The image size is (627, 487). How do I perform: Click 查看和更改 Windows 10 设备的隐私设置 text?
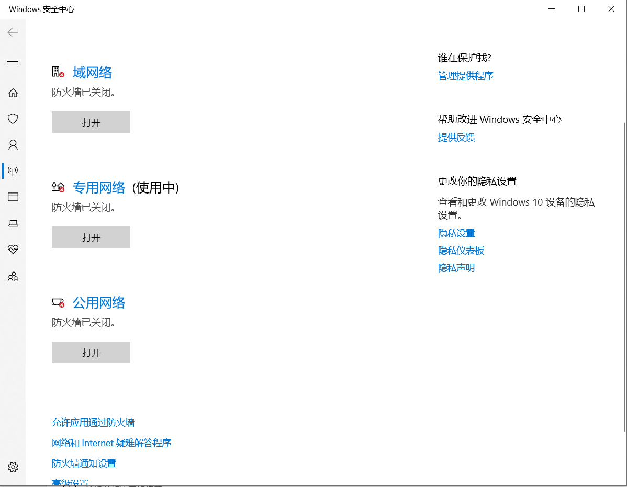(x=516, y=209)
